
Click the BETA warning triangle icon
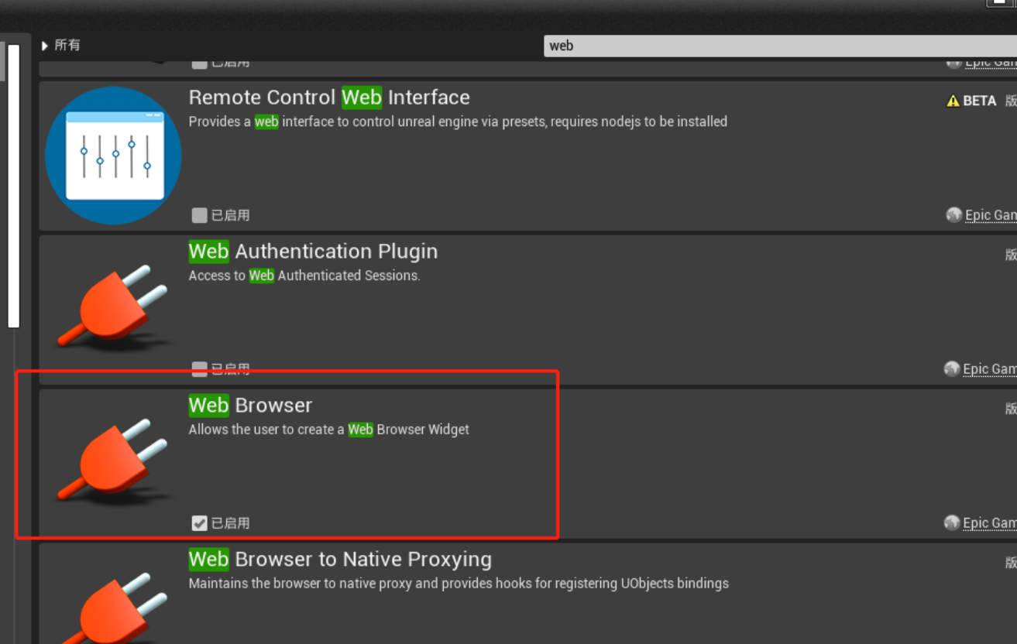tap(953, 101)
